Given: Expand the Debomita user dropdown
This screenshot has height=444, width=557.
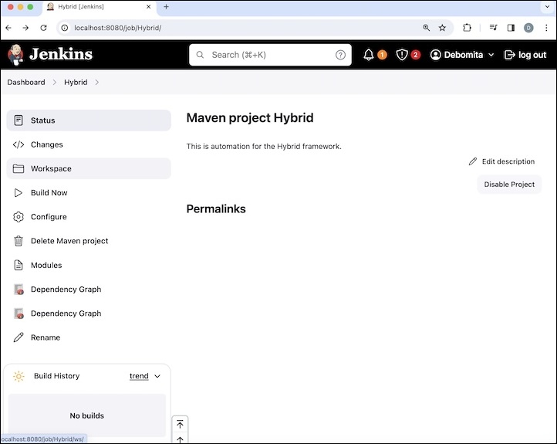Looking at the screenshot, I should (x=491, y=55).
